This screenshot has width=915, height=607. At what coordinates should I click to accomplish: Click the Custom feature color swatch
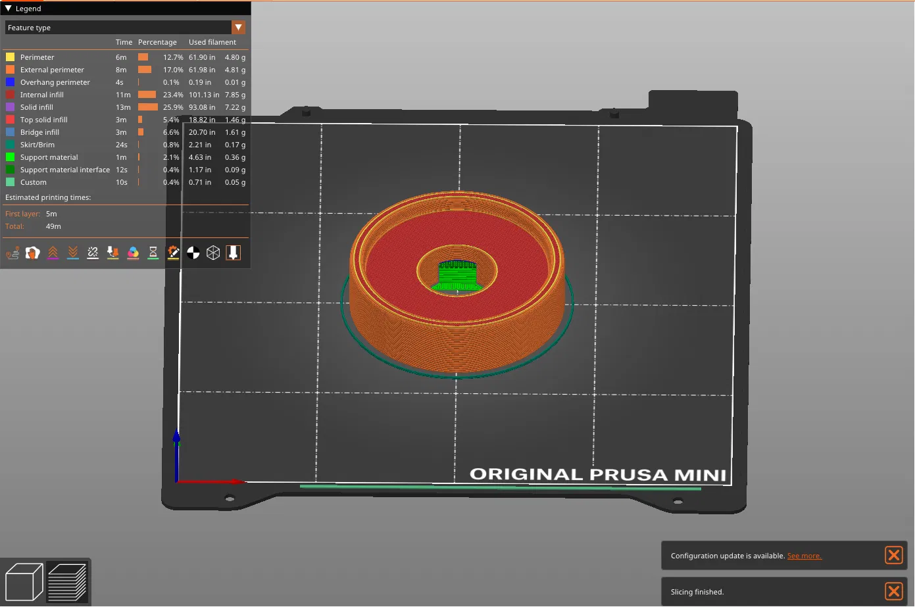click(x=11, y=182)
